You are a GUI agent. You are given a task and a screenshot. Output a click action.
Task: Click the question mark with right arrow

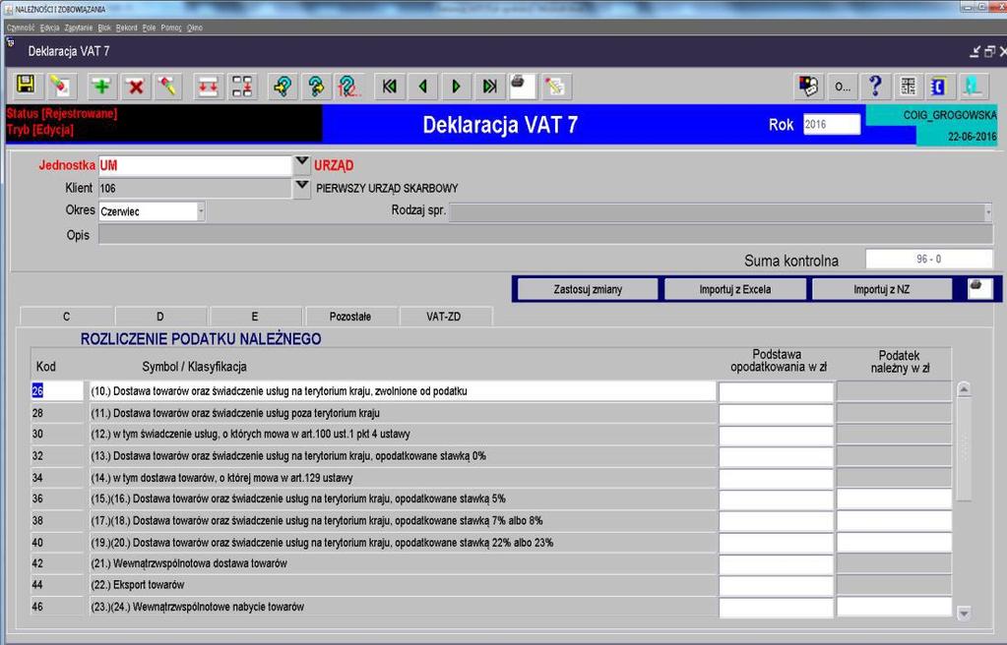coord(315,86)
